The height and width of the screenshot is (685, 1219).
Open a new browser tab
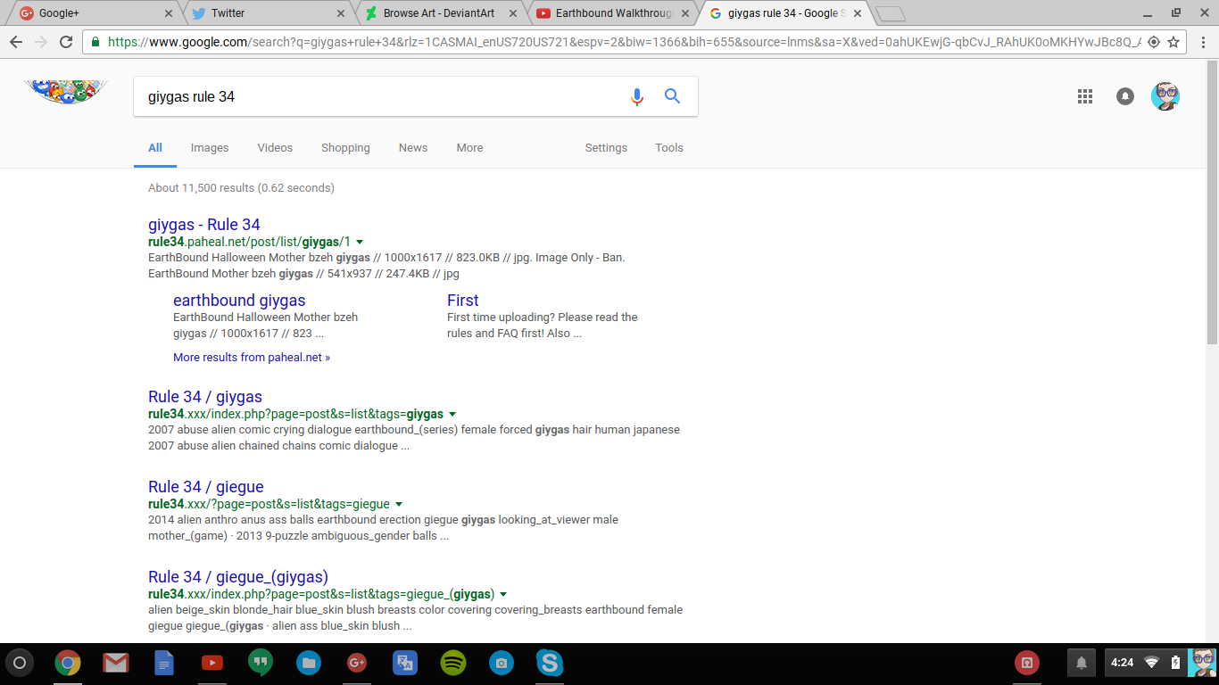(x=891, y=13)
